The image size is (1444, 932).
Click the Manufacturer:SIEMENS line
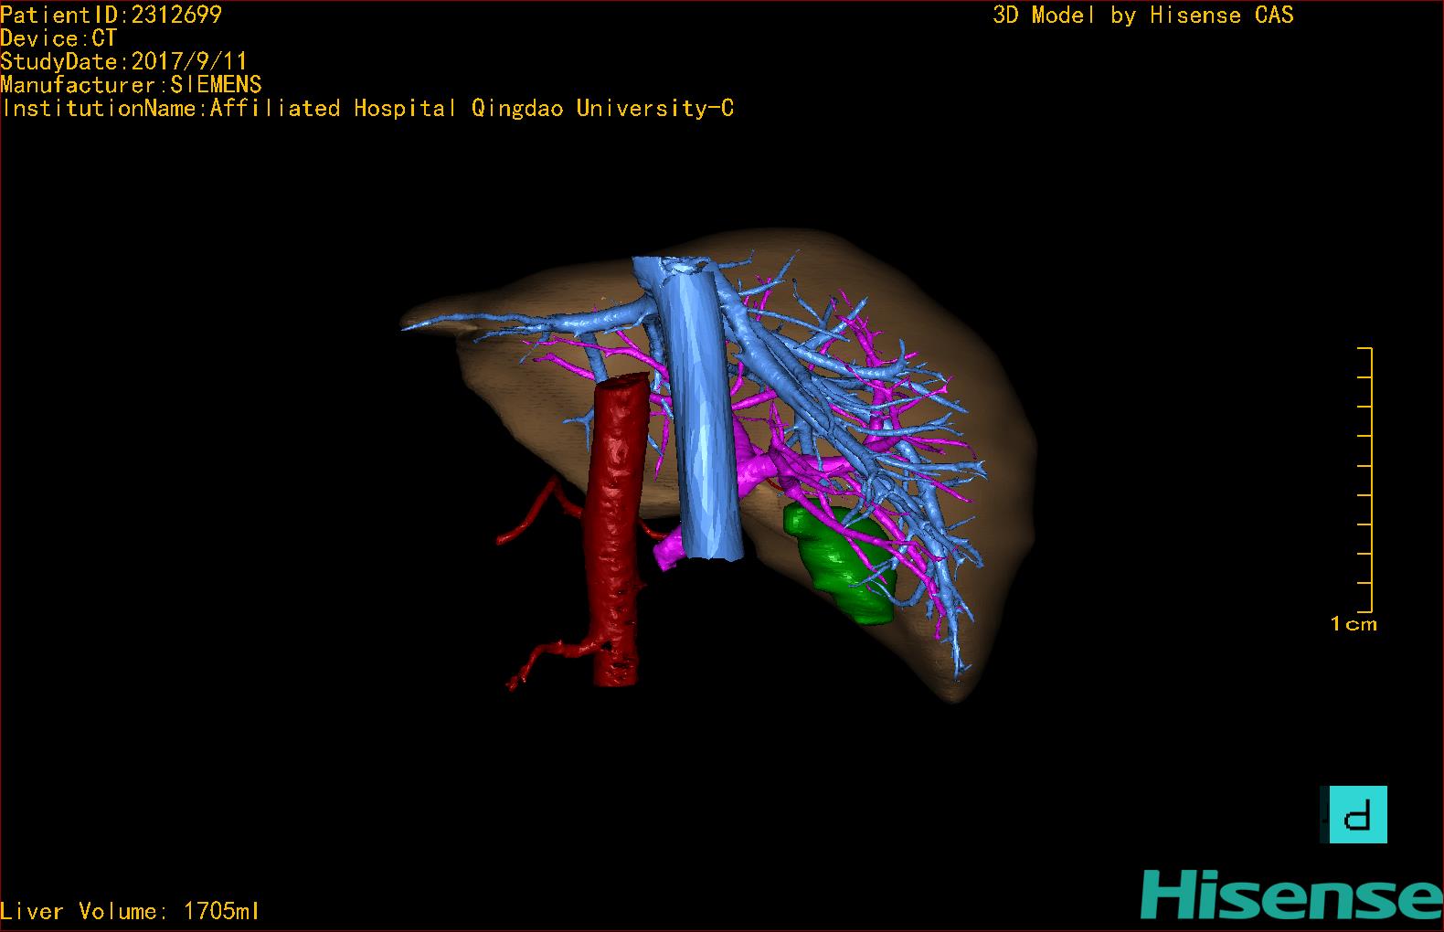coord(131,85)
